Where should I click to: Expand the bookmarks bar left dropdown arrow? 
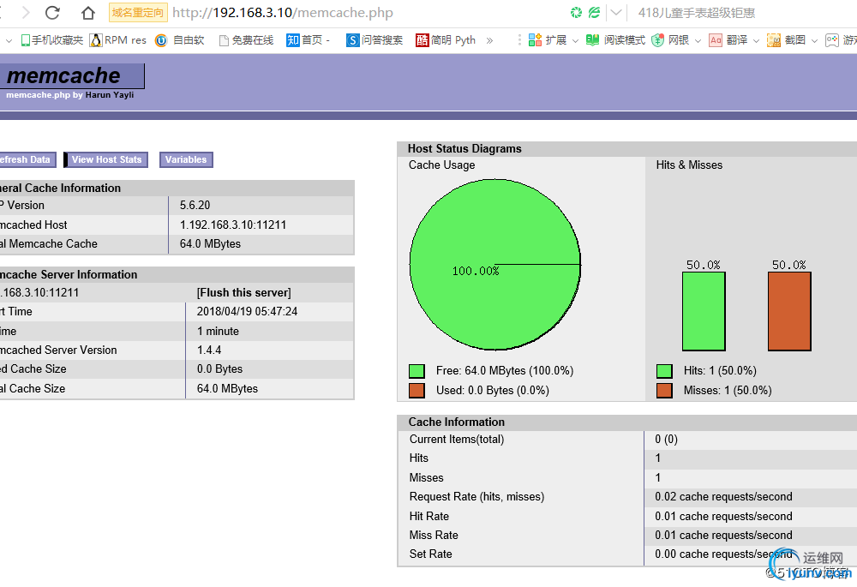[x=9, y=40]
